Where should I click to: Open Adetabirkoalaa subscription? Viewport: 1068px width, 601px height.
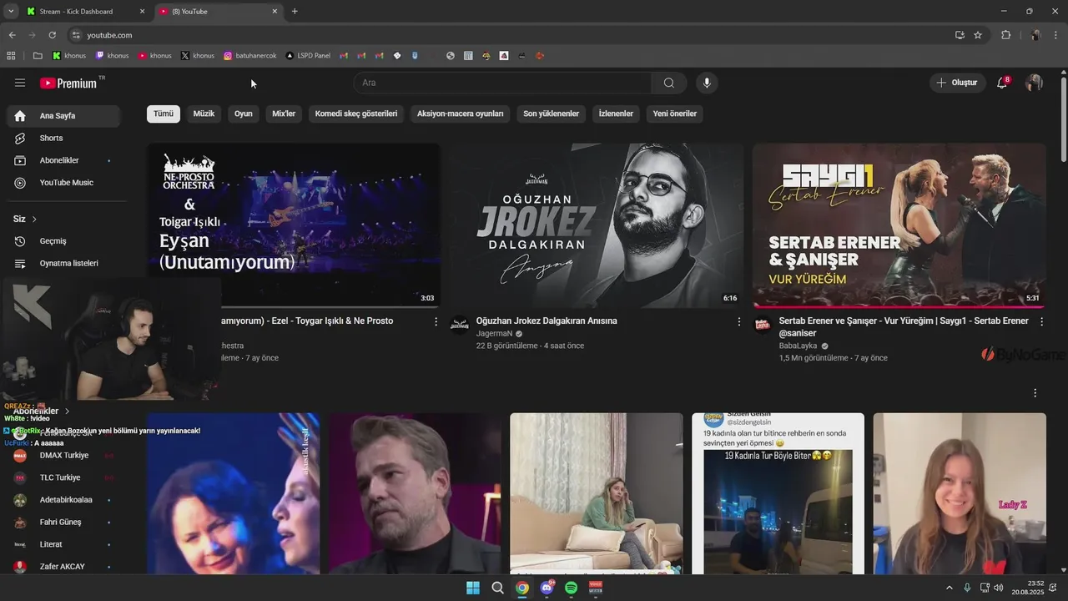63,500
